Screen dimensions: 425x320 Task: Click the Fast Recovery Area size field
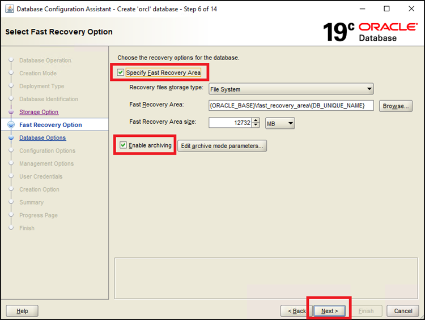pos(230,123)
